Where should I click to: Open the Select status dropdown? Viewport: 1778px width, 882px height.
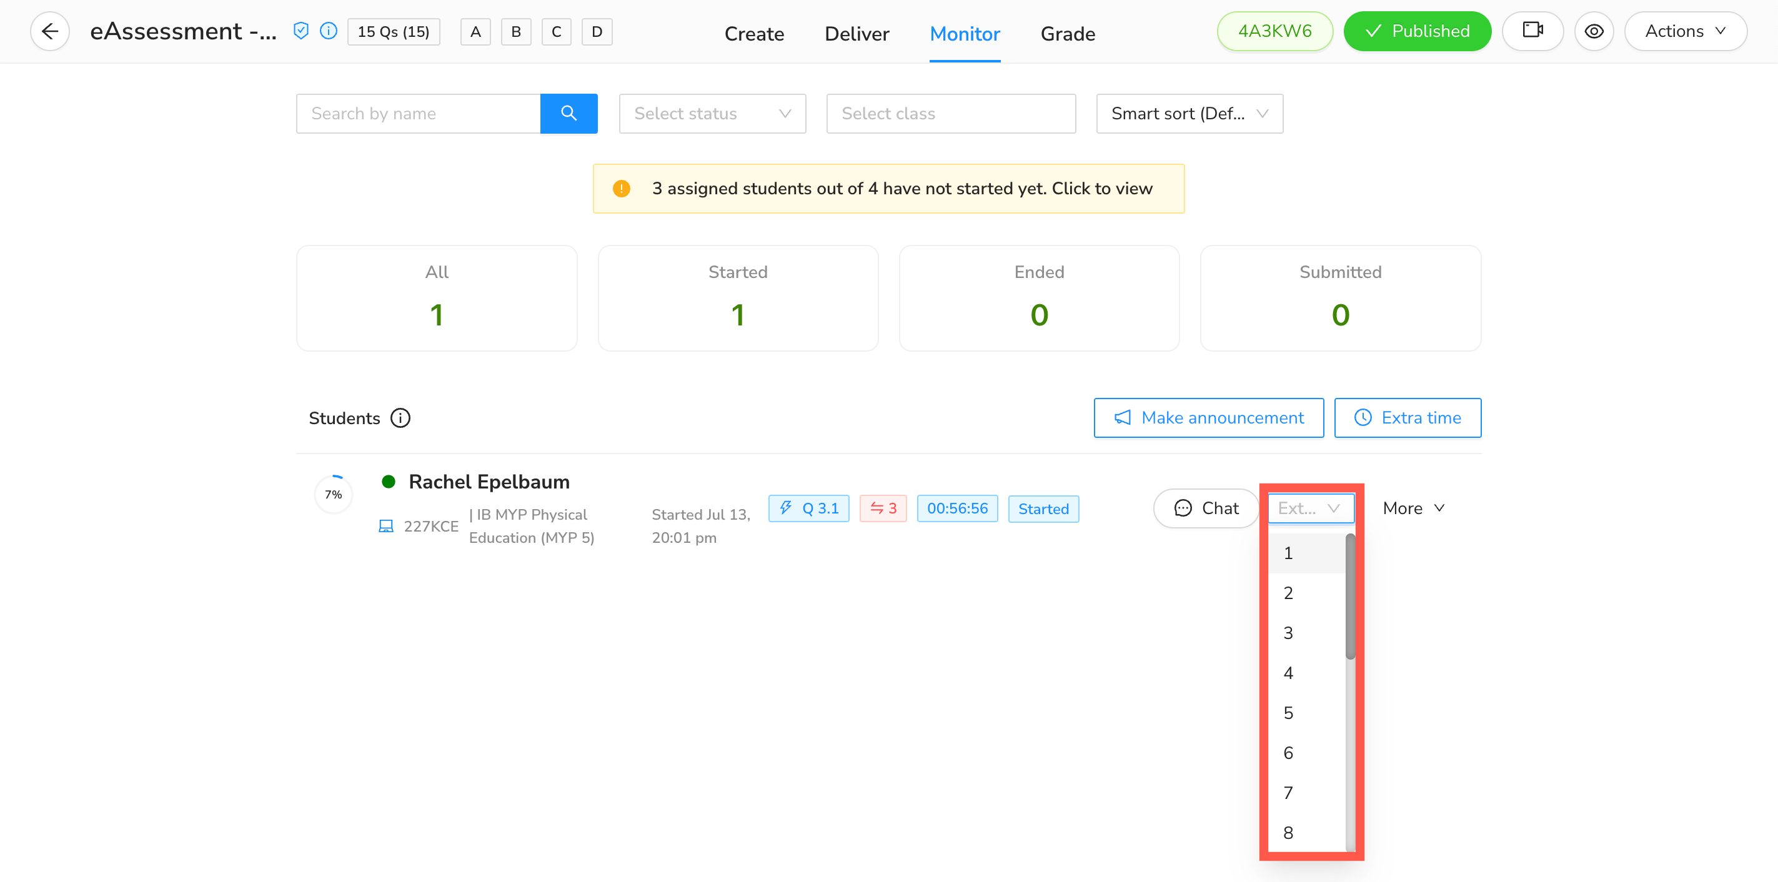coord(712,113)
